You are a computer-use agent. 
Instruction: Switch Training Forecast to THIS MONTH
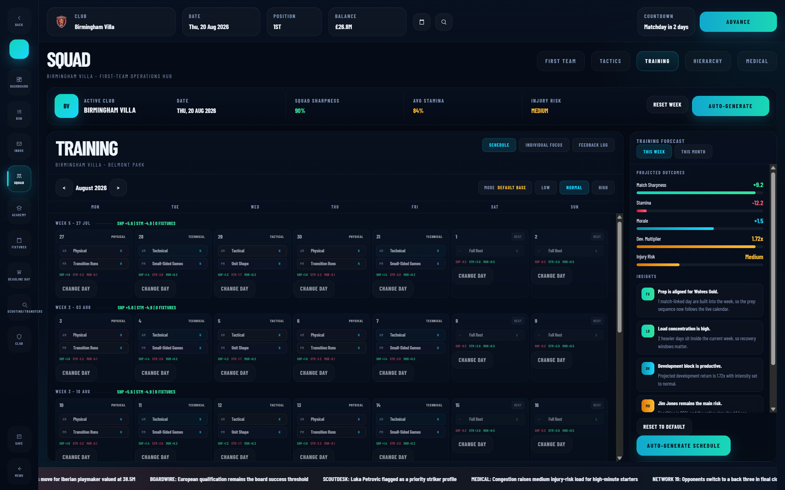(693, 152)
